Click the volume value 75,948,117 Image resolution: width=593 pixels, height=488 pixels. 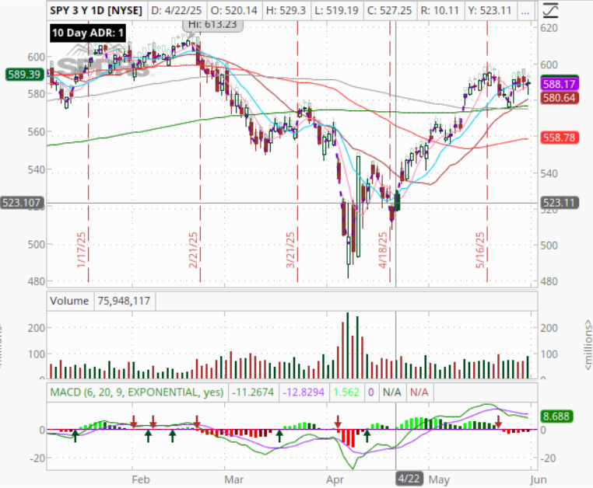point(124,301)
